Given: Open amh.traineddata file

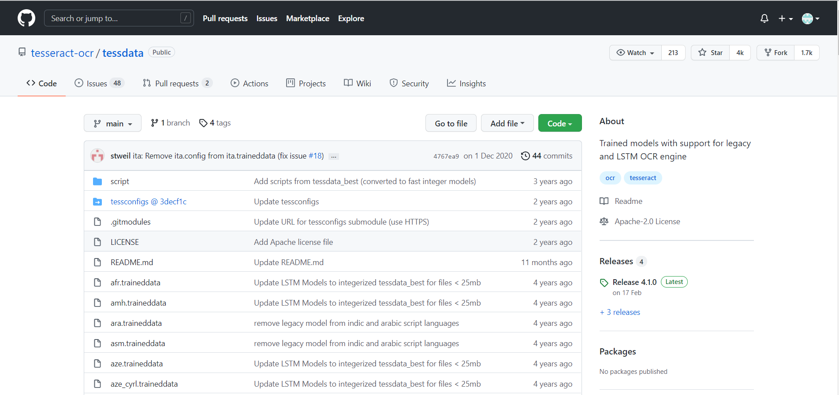Looking at the screenshot, I should [138, 303].
